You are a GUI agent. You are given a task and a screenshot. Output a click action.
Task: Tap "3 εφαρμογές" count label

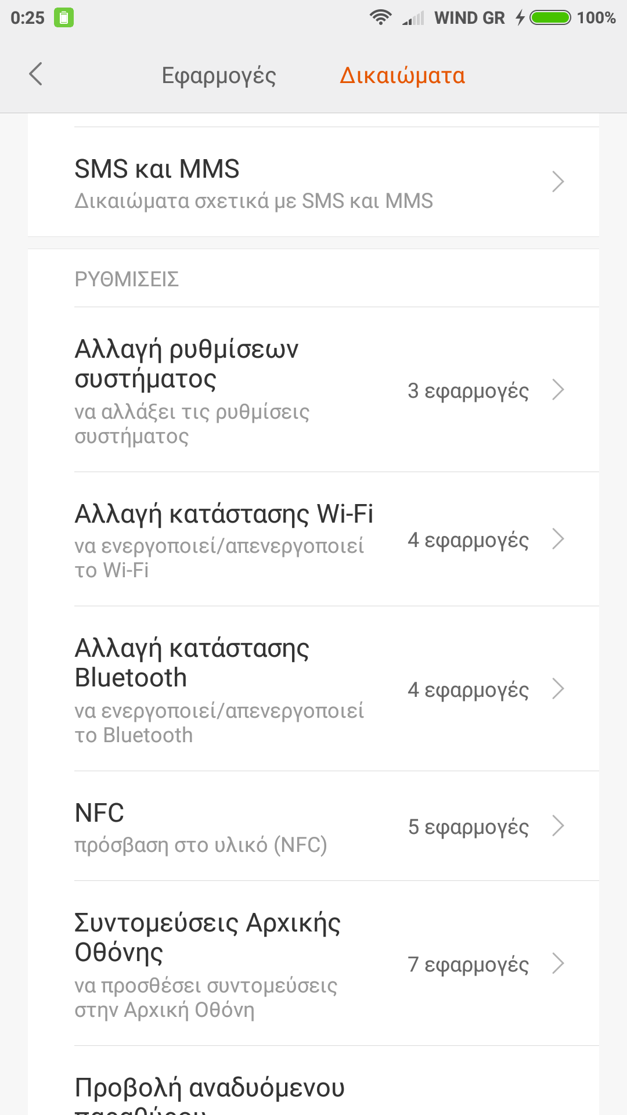[468, 391]
